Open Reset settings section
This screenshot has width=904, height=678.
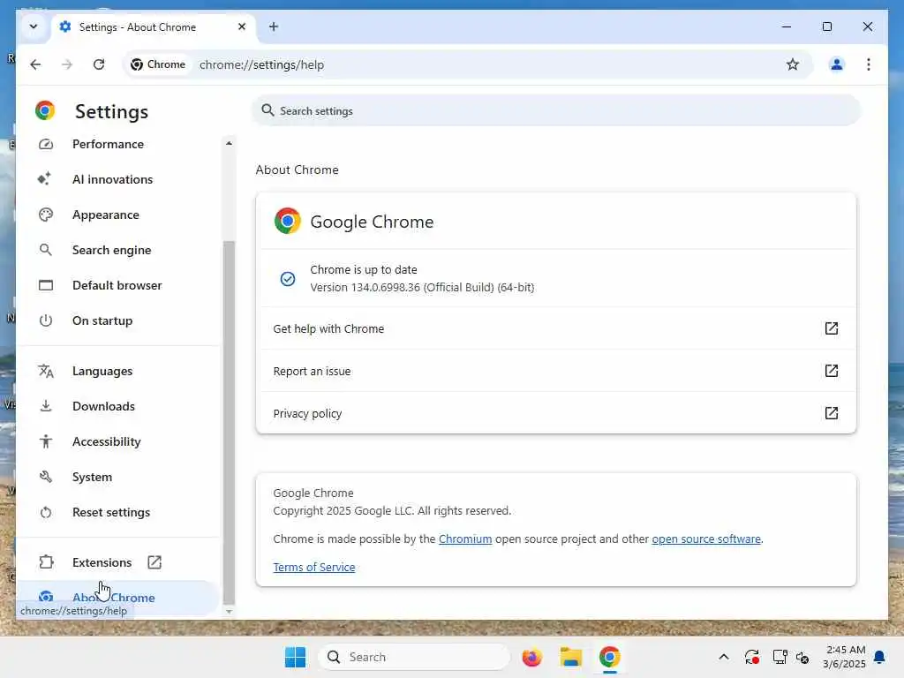(x=110, y=512)
